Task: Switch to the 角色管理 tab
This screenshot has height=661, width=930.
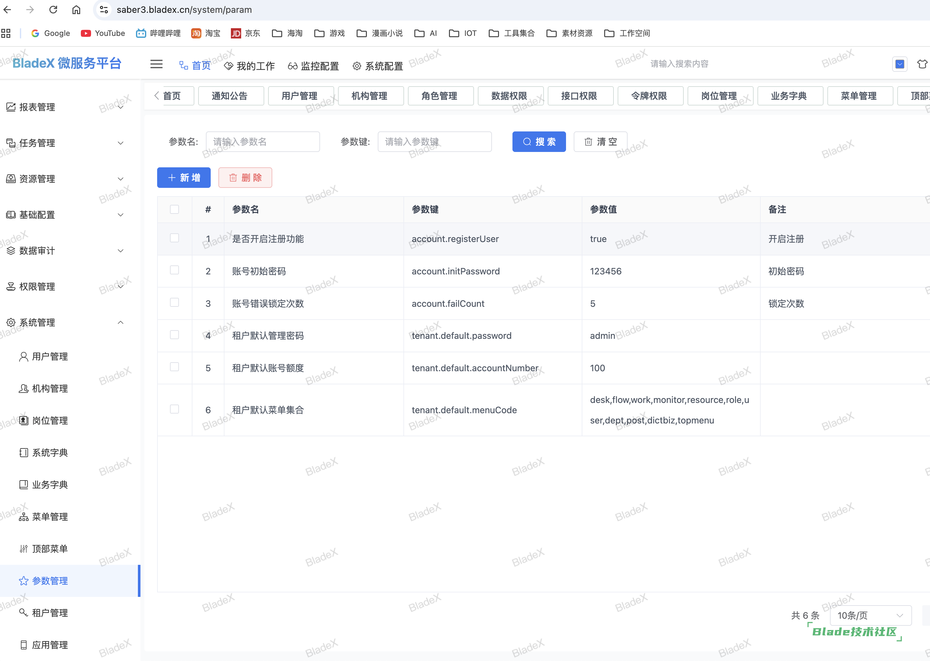Action: coord(440,96)
